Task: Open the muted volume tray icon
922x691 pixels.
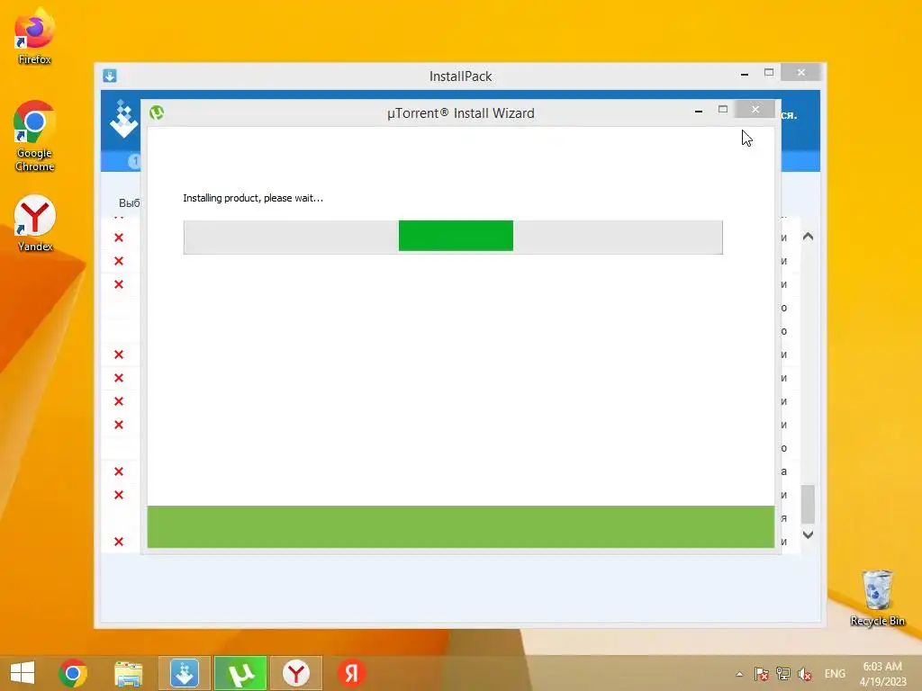Action: tap(804, 674)
